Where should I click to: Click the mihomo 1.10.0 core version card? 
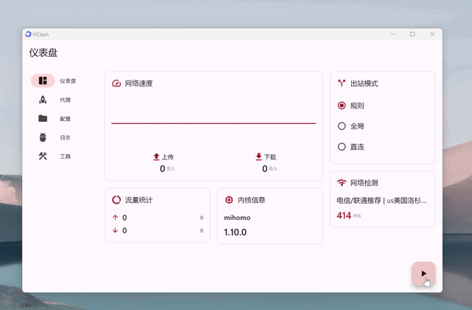[x=270, y=224]
